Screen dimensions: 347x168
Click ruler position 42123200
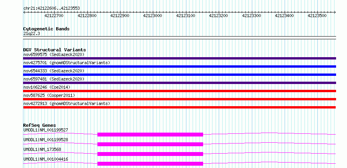click(218, 16)
